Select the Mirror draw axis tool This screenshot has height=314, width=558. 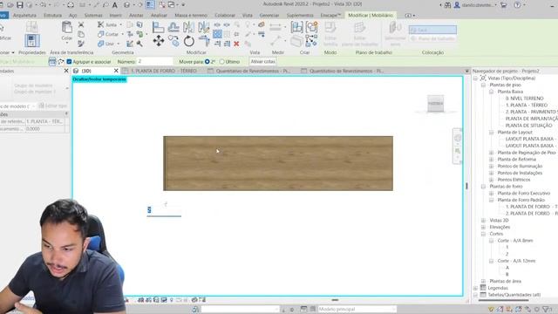tap(204, 27)
